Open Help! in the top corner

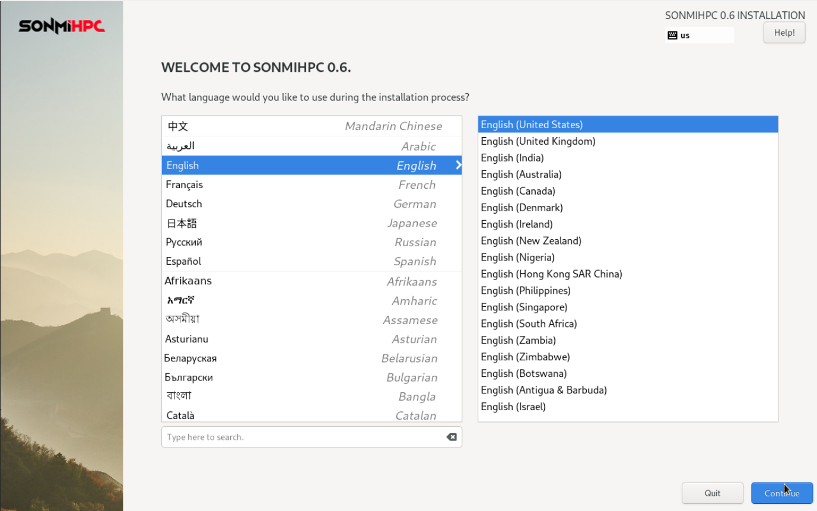click(784, 33)
